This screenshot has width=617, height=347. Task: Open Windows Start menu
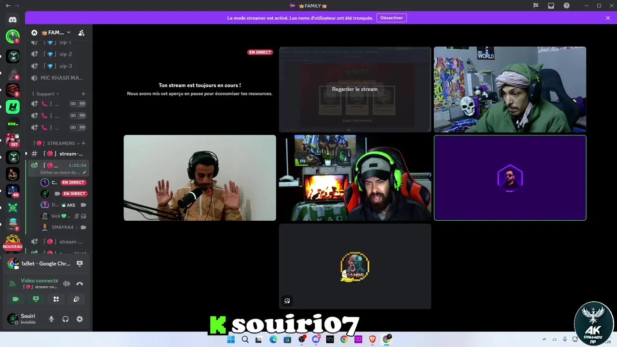click(x=231, y=339)
